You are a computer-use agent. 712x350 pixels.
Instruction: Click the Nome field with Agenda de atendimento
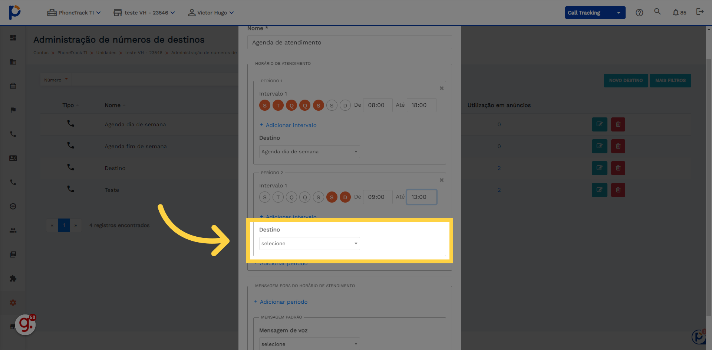(x=350, y=42)
